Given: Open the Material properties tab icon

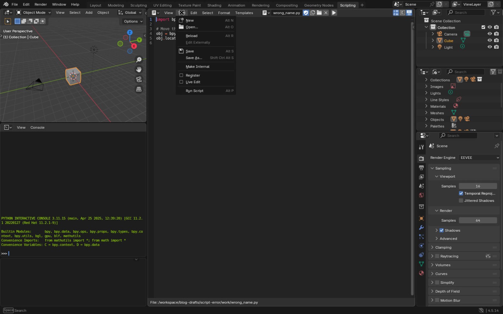Looking at the screenshot, I should [x=422, y=273].
